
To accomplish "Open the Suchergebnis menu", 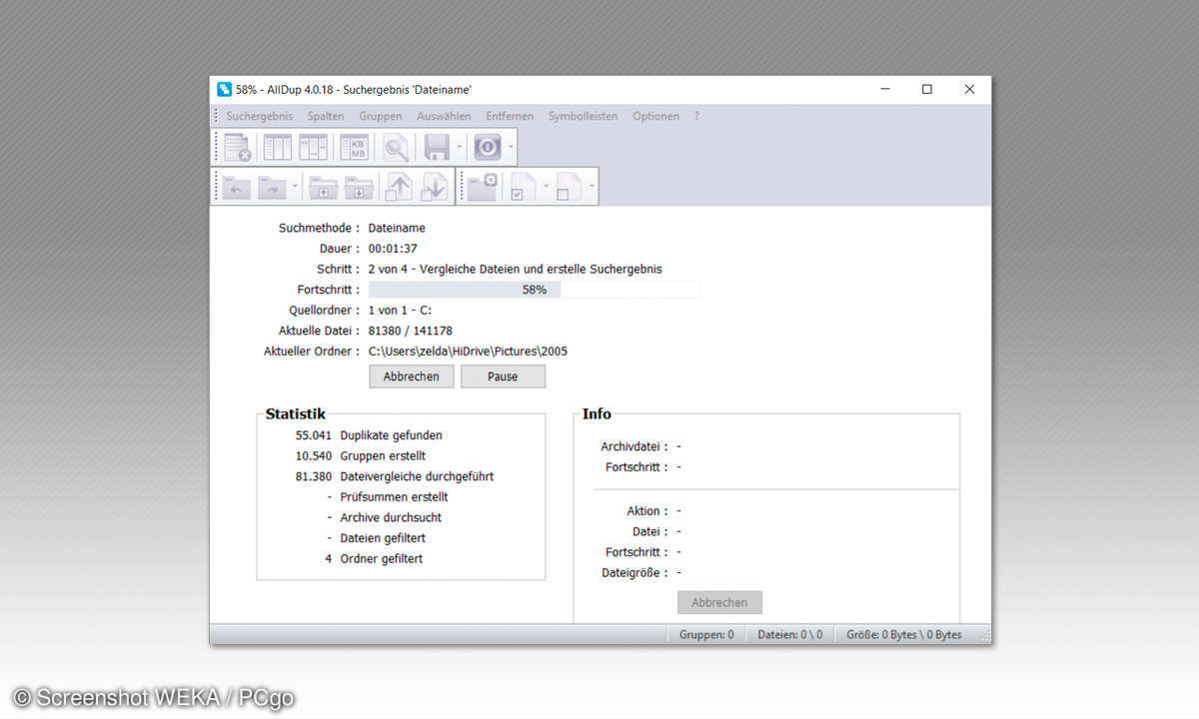I will [260, 116].
